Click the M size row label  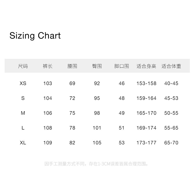(23, 113)
